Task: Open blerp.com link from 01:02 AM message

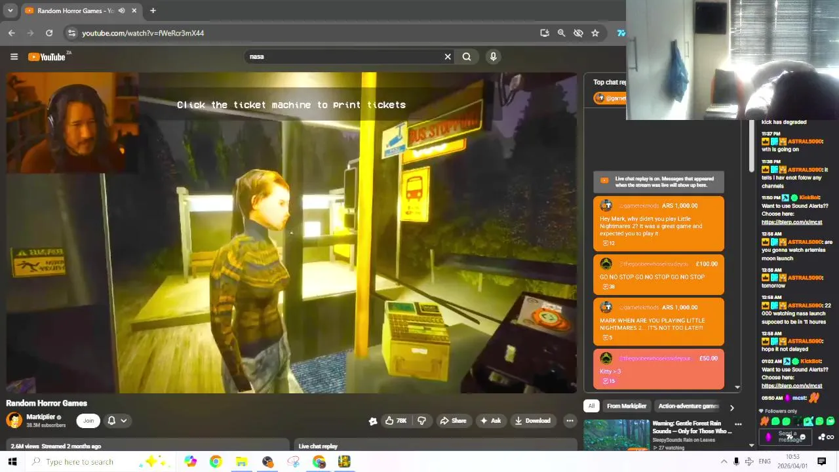Action: tap(791, 385)
